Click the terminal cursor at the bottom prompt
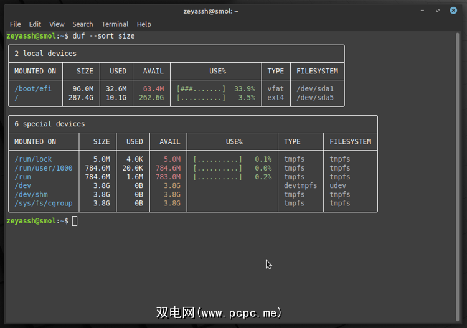Viewport: 467px width, 328px height. point(75,221)
